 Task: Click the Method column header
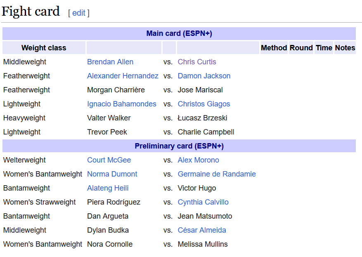point(274,48)
